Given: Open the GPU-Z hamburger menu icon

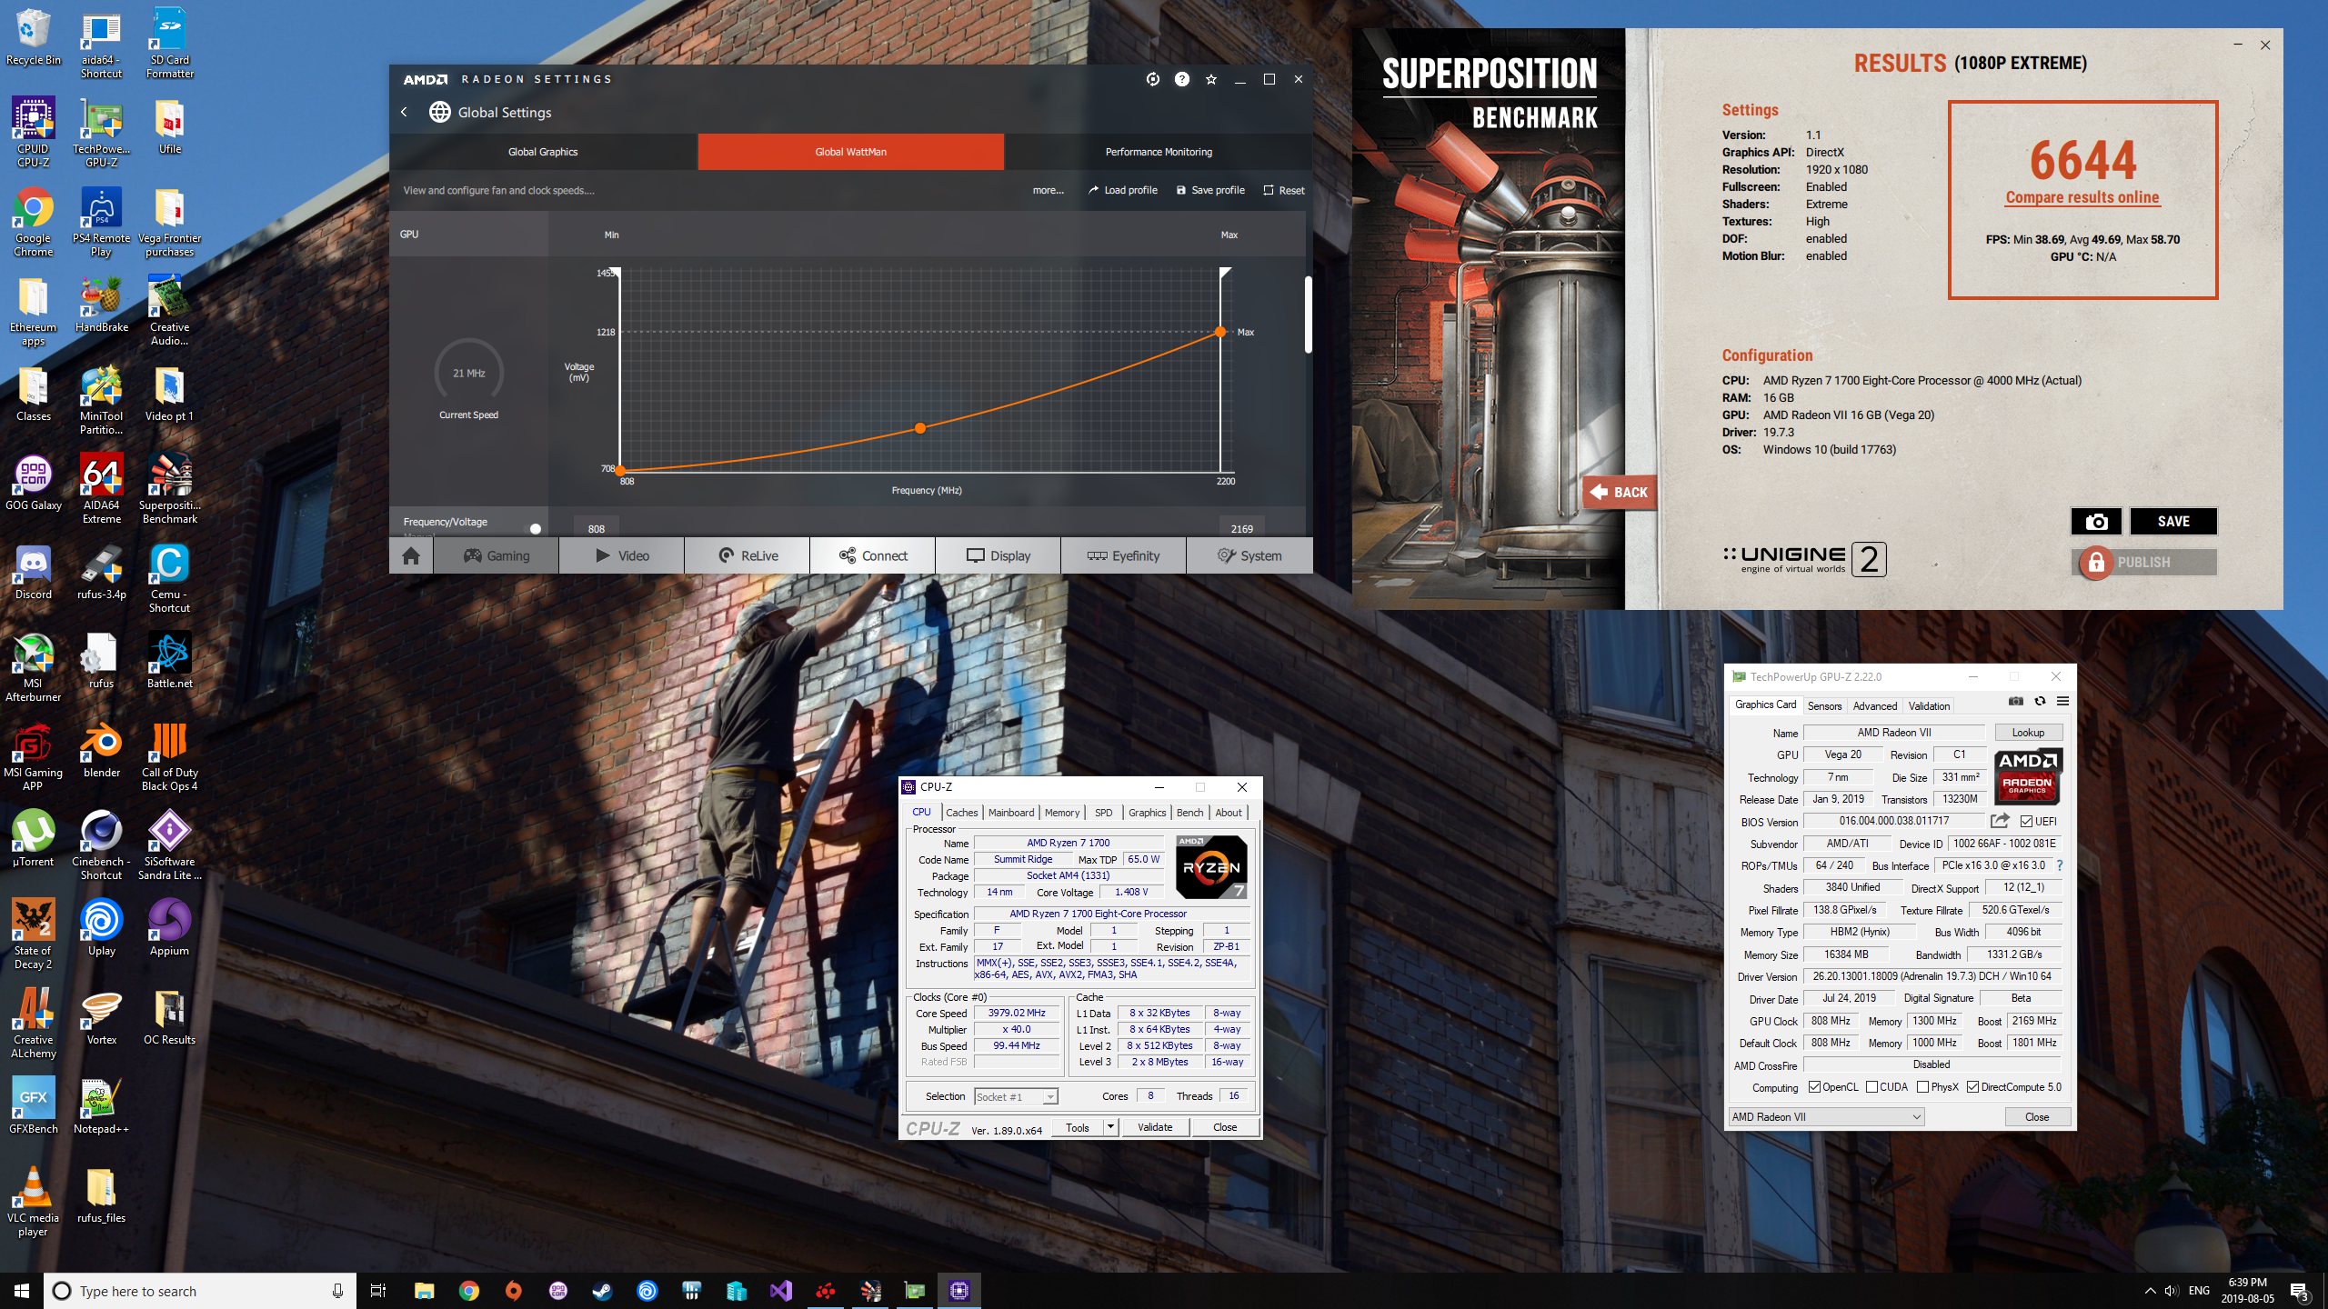Looking at the screenshot, I should [x=2063, y=702].
